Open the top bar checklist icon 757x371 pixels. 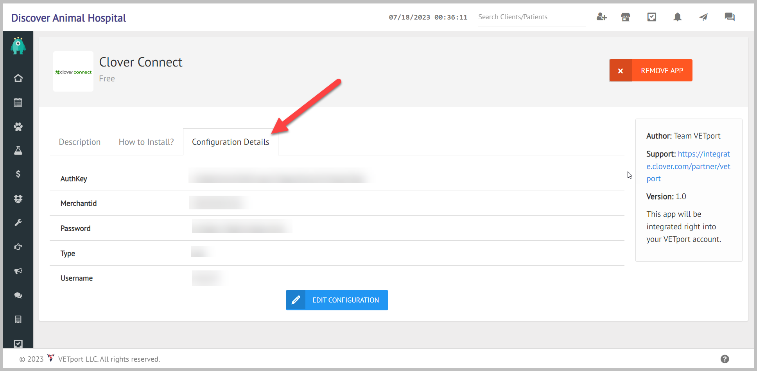coord(652,17)
